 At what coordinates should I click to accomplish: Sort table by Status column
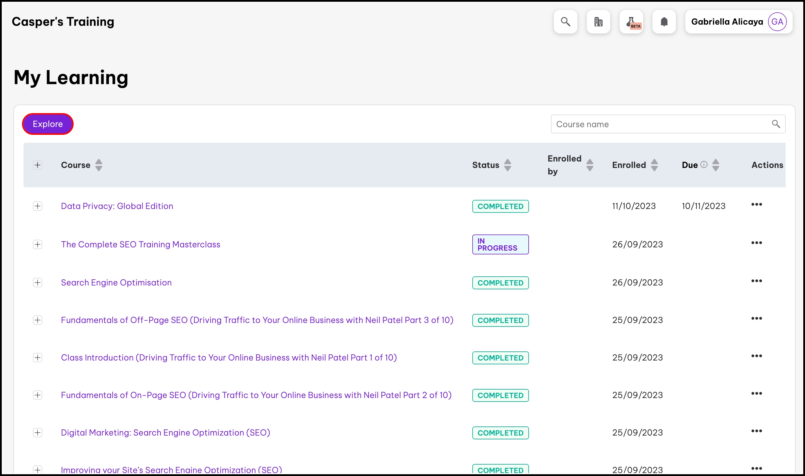pos(508,165)
